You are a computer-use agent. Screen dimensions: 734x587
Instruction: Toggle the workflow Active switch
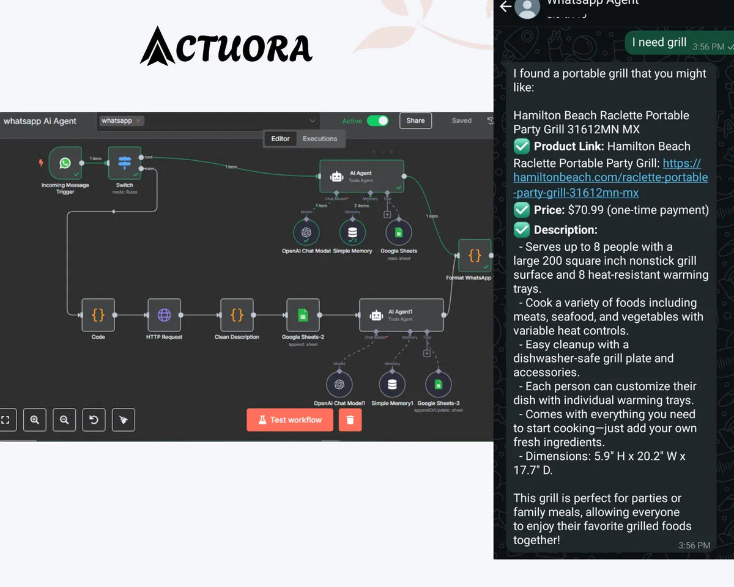pos(377,120)
